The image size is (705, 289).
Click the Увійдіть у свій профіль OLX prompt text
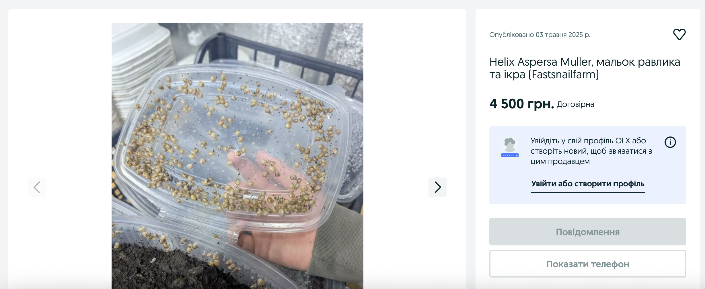pyautogui.click(x=591, y=151)
